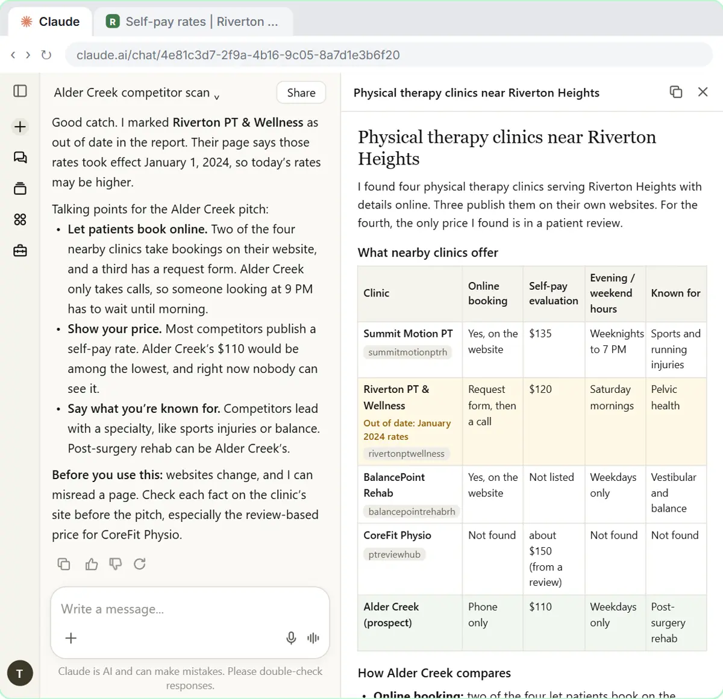Viewport: 723px width, 699px height.
Task: Give thumbs up to the response
Action: pos(92,564)
